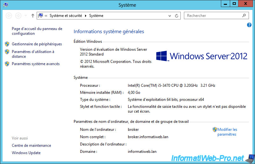Select the text Système d'exploitation 64 bits
255x164 pixels.
pyautogui.click(x=152, y=100)
